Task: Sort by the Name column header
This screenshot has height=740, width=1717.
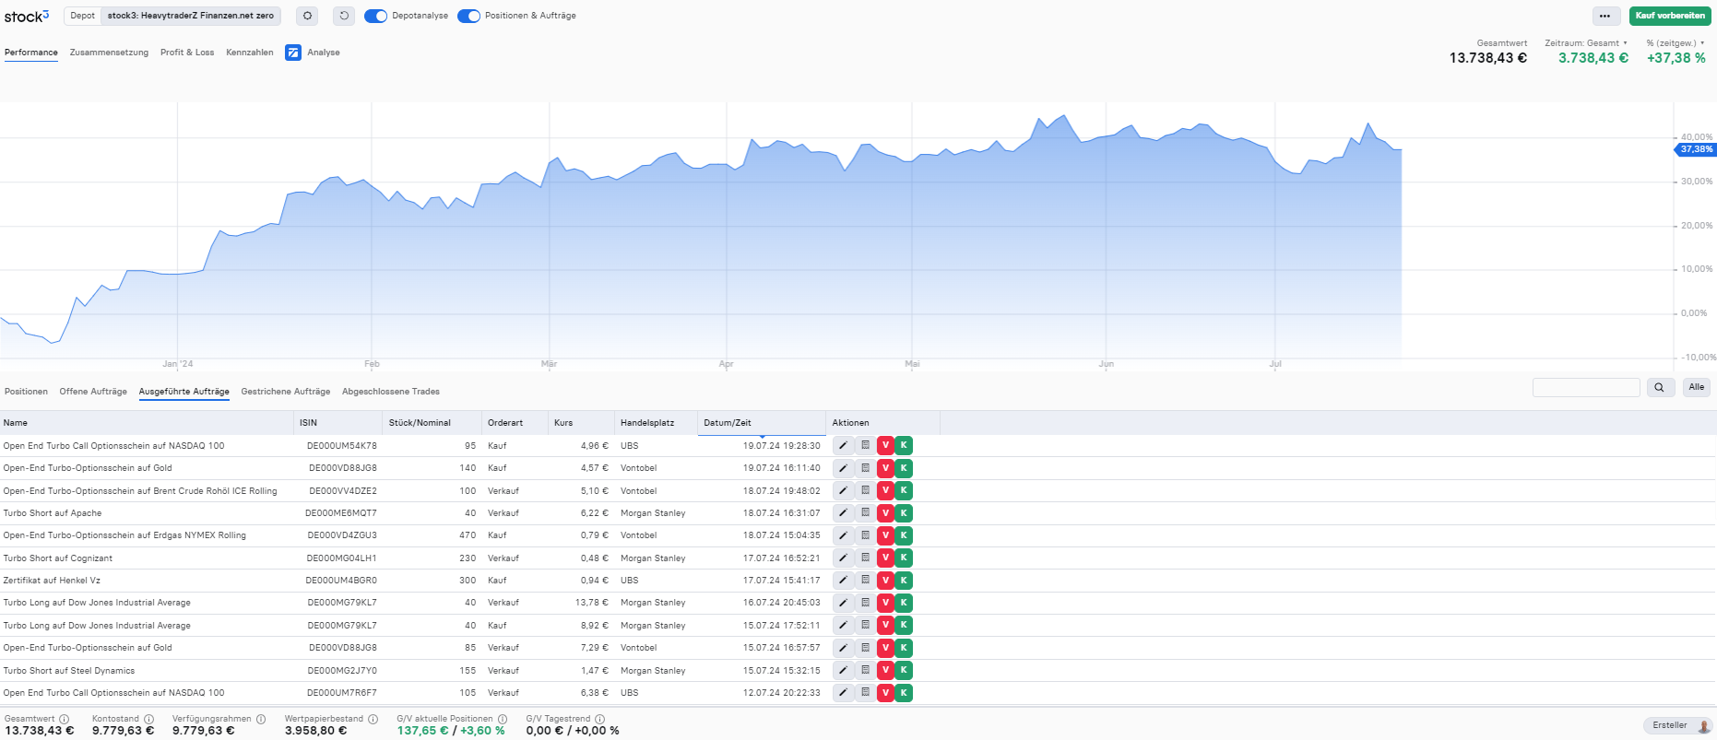Action: click(147, 423)
